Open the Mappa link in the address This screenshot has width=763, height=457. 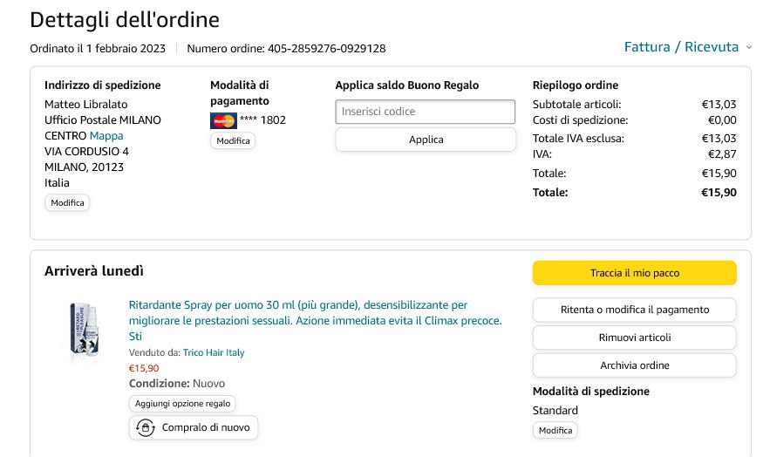(x=106, y=136)
